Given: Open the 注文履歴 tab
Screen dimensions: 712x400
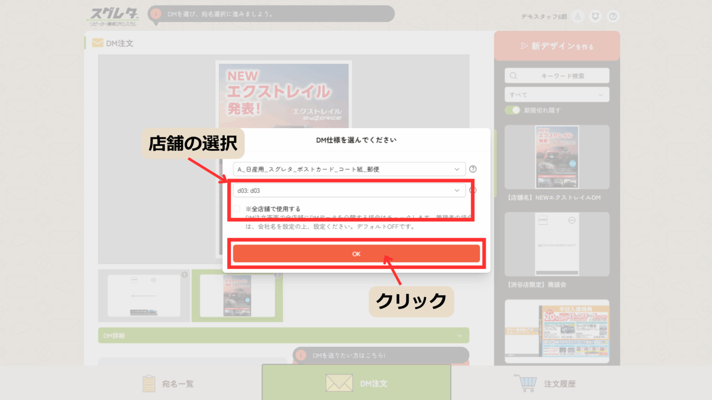Looking at the screenshot, I should 559,384.
